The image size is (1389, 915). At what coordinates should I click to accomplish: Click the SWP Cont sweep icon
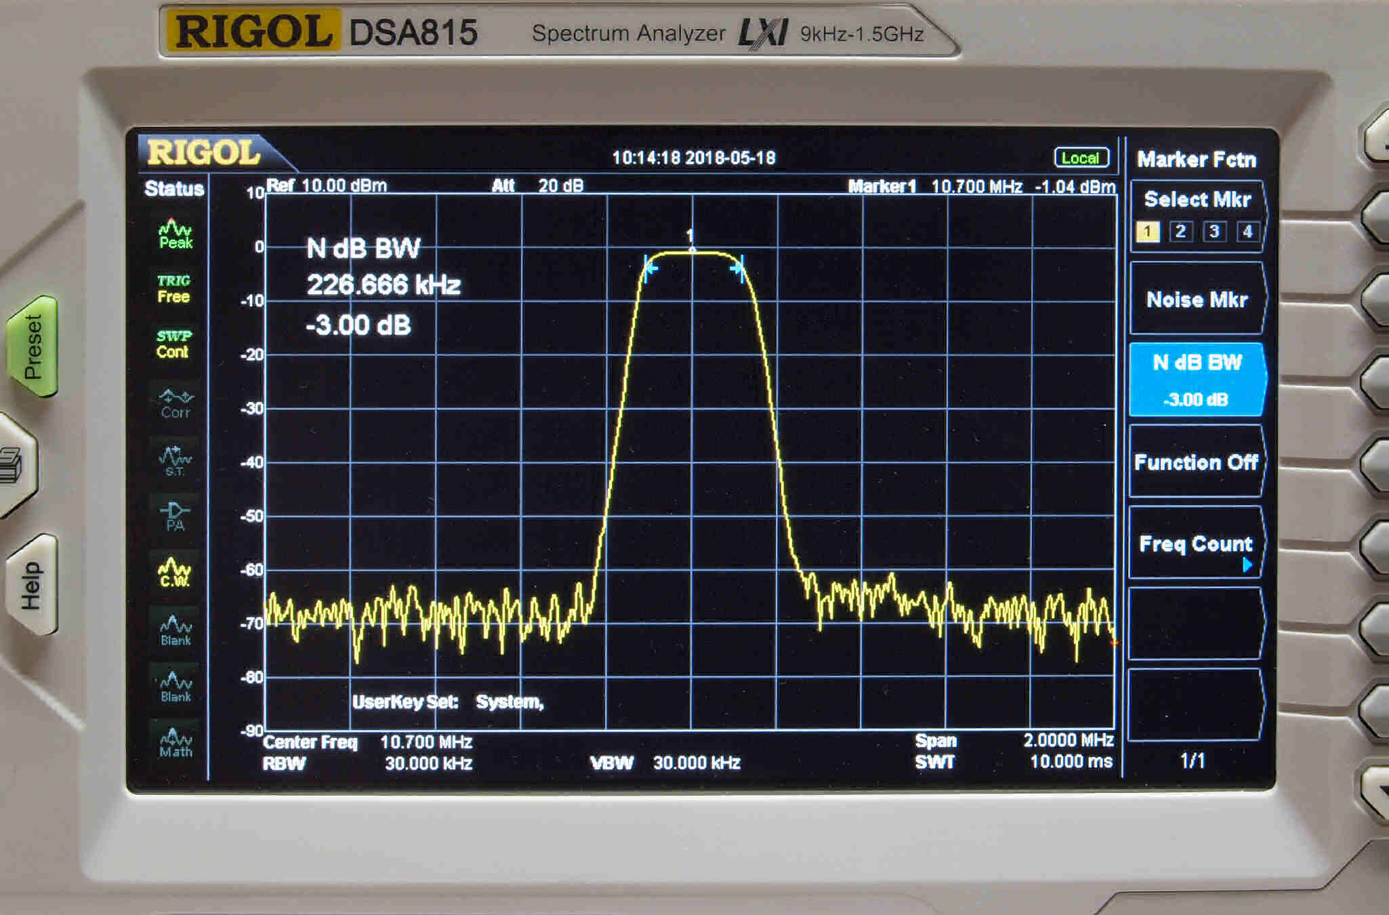pyautogui.click(x=173, y=344)
